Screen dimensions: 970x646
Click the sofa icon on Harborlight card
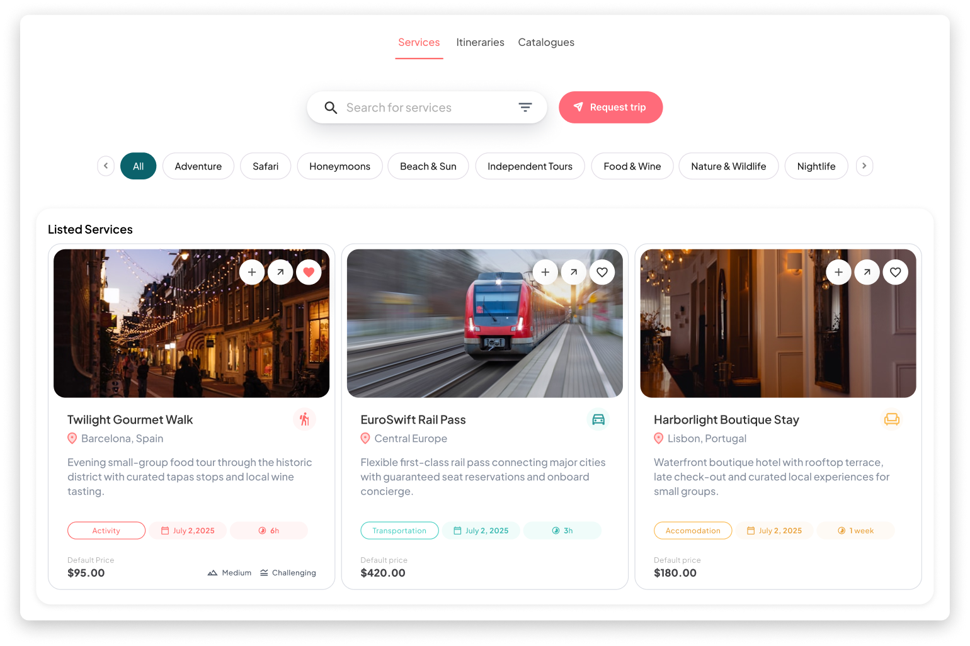pyautogui.click(x=892, y=419)
